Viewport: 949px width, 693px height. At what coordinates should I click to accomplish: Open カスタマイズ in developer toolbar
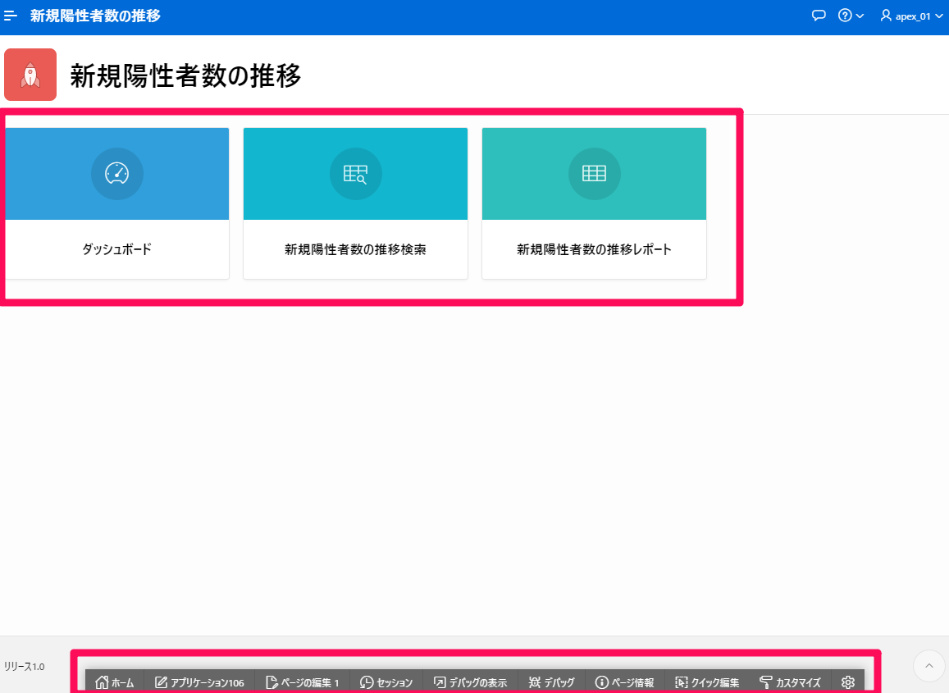(x=790, y=682)
